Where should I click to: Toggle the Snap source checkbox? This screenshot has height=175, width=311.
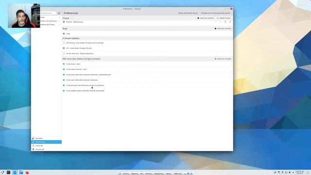(64, 34)
